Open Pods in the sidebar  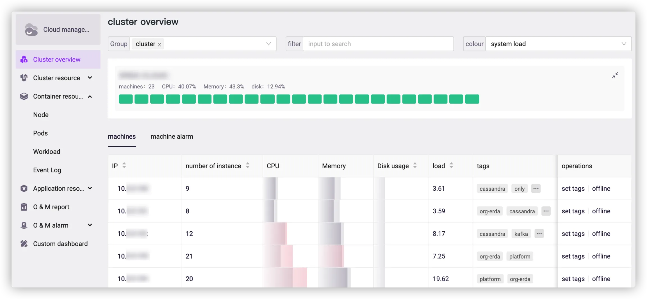(x=40, y=133)
